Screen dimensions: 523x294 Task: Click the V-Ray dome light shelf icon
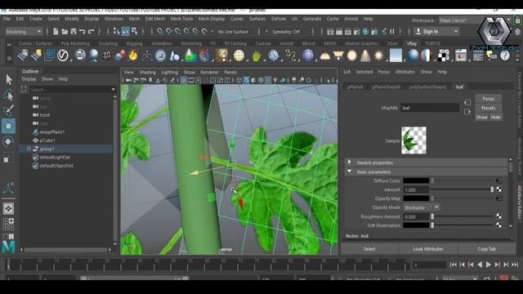tap(324, 56)
